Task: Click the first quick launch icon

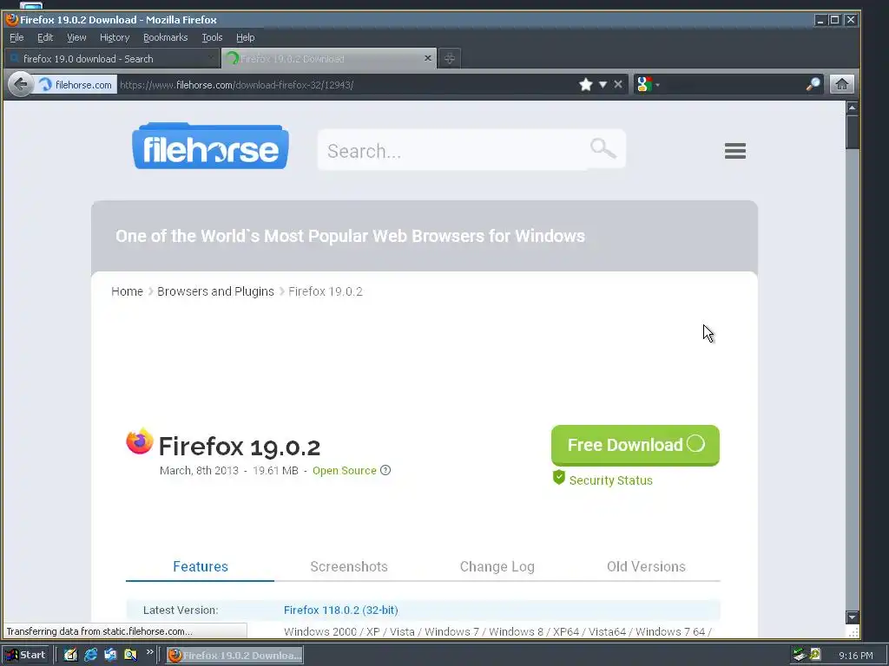Action: [x=70, y=656]
